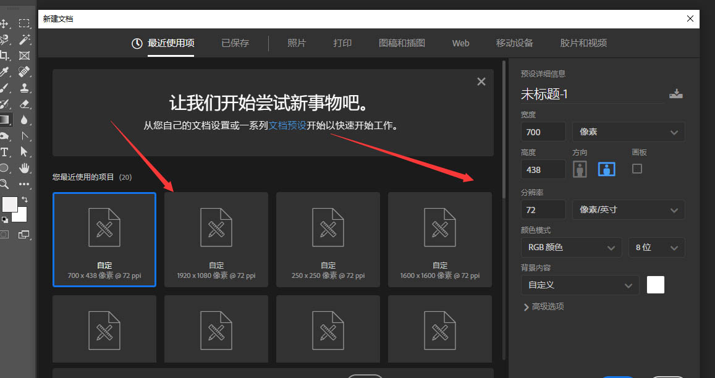Expand the 高级选项 section

pyautogui.click(x=544, y=306)
